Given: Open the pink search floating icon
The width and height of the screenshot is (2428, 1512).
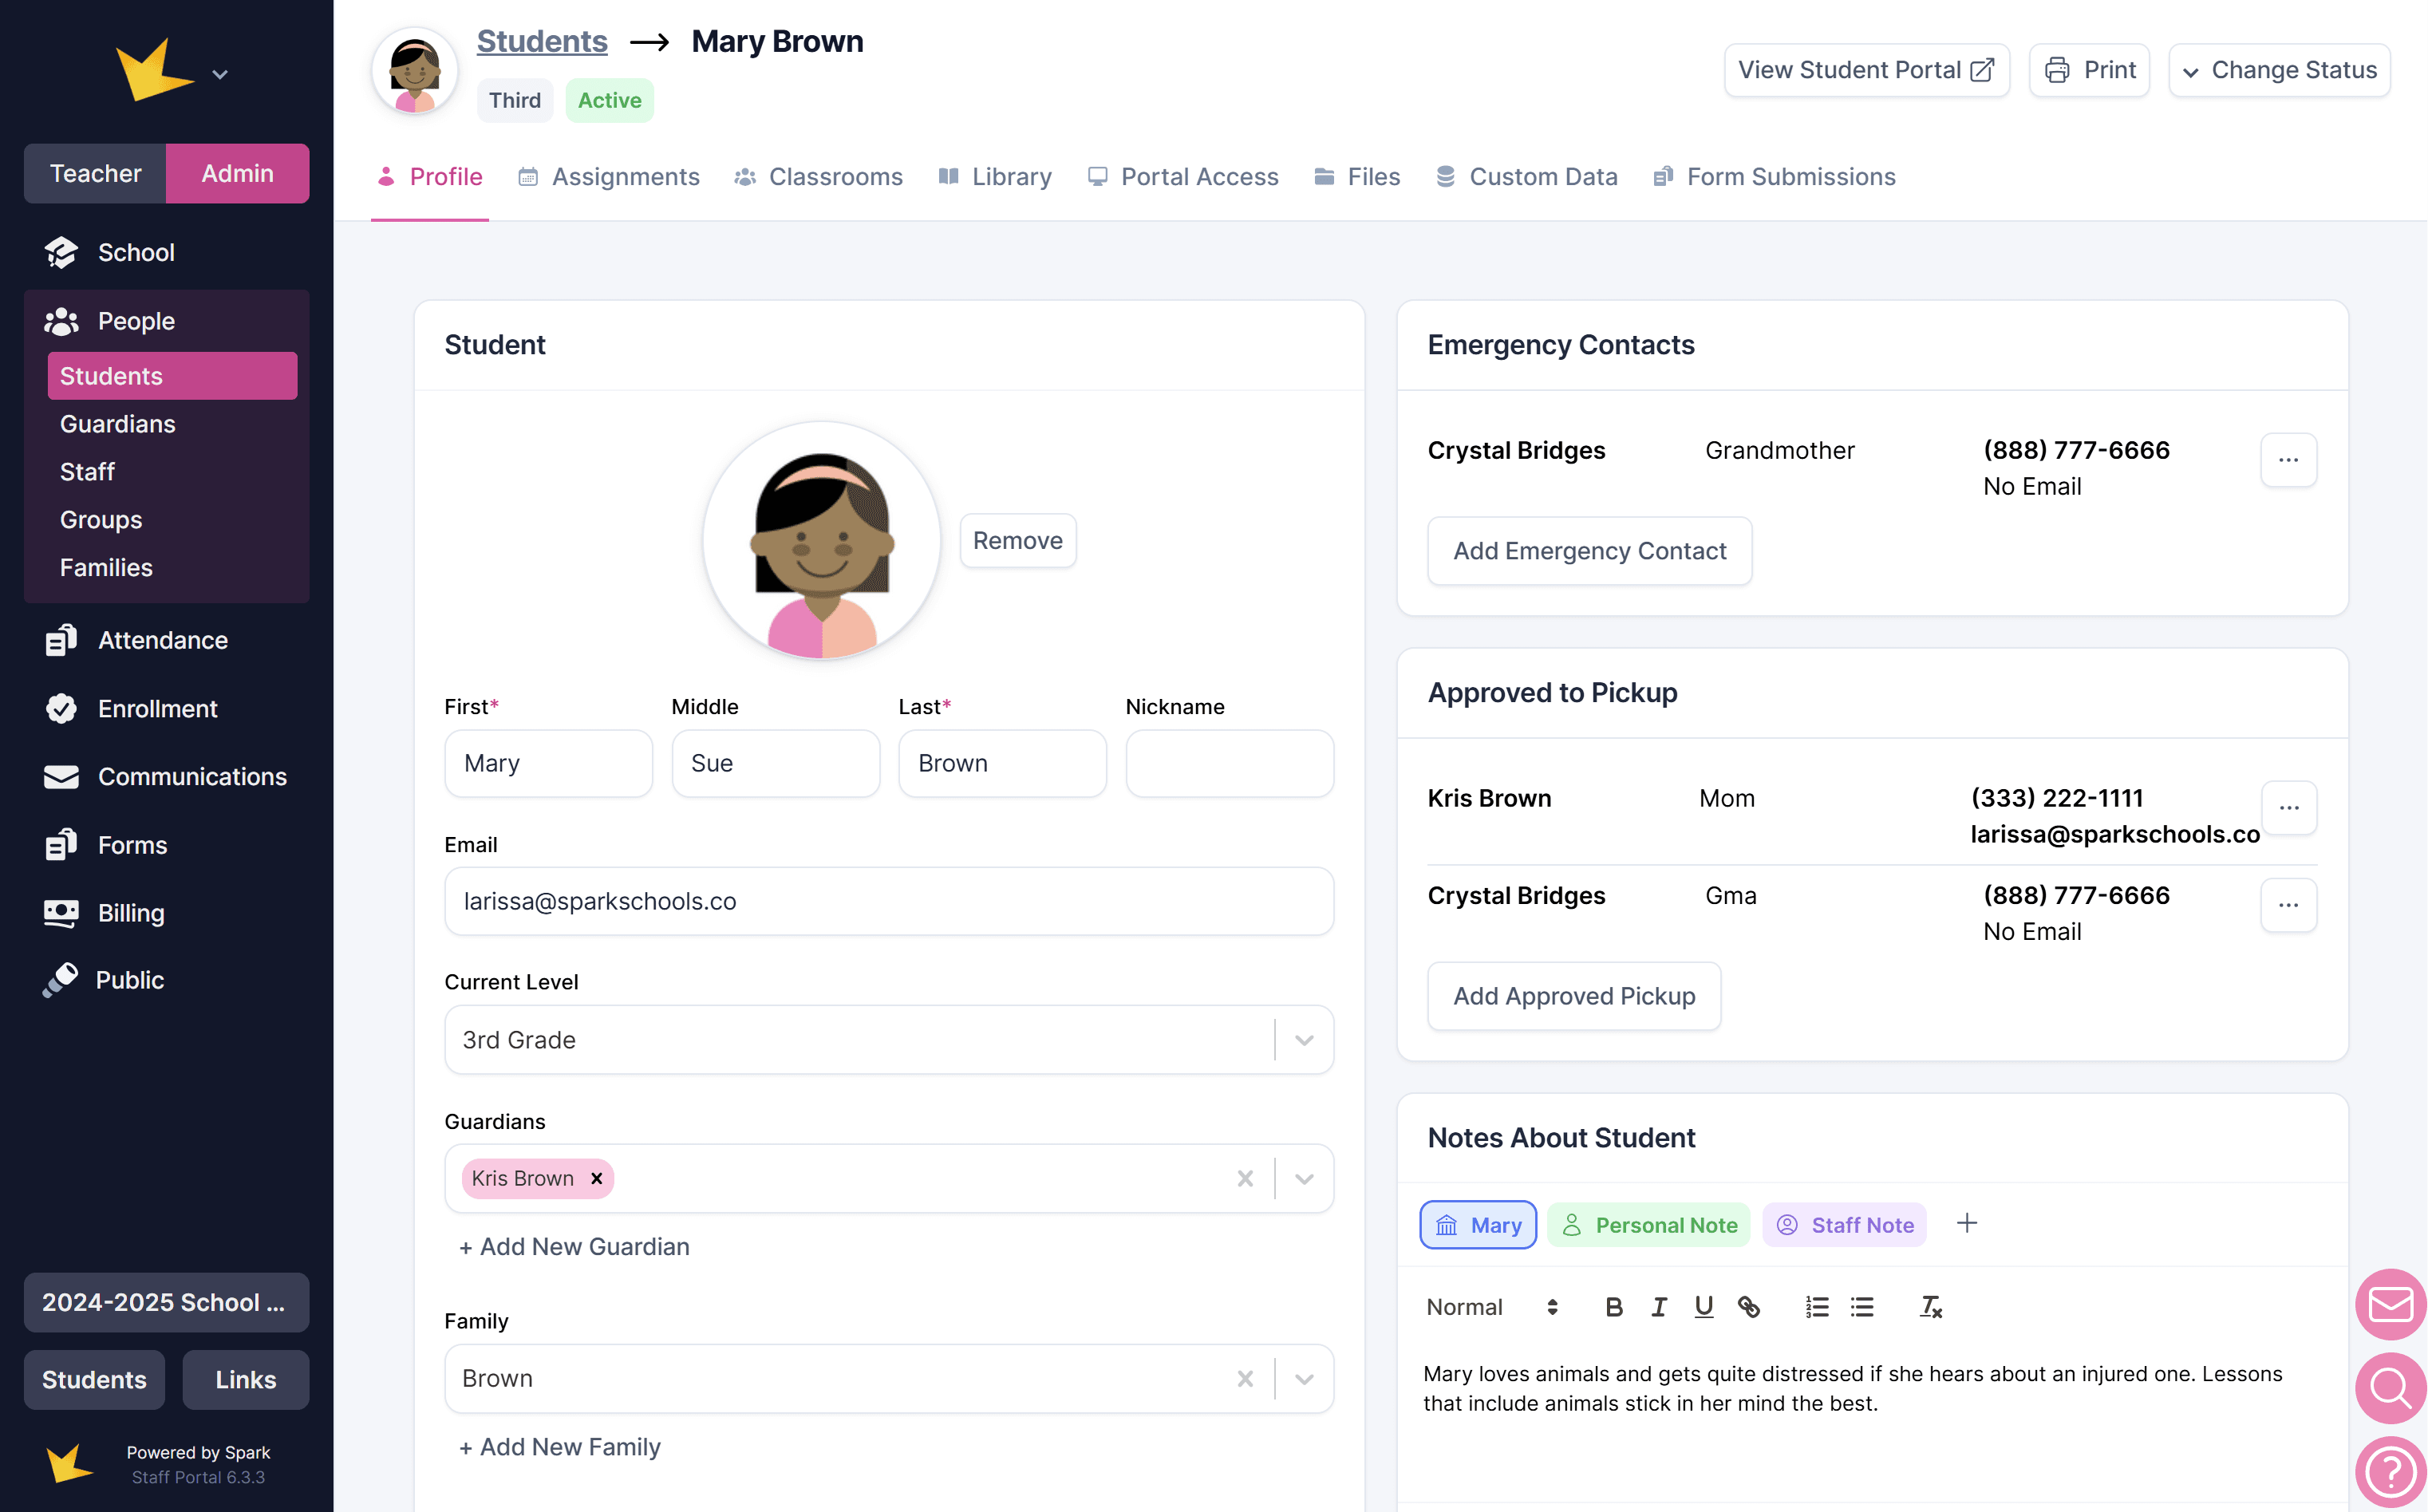Looking at the screenshot, I should pos(2390,1388).
